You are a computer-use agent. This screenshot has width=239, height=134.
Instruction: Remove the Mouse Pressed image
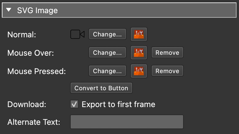(167, 71)
